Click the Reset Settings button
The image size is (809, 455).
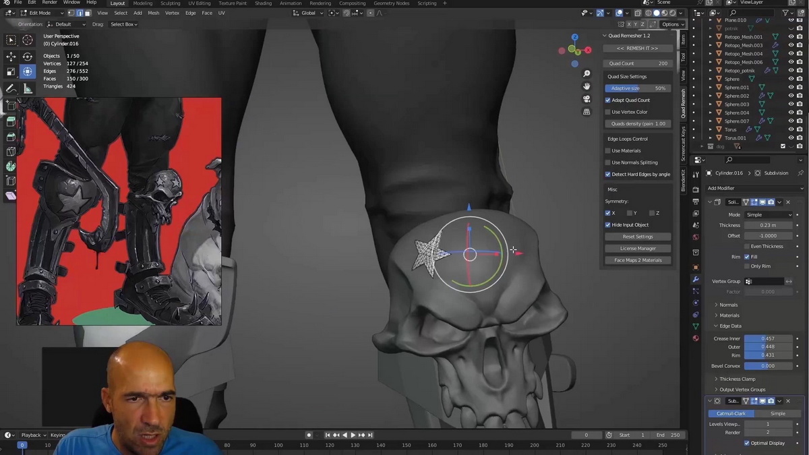[638, 237]
